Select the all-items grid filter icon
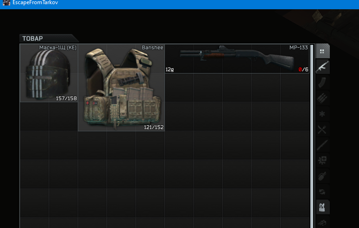The width and height of the screenshot is (359, 228). (322, 51)
